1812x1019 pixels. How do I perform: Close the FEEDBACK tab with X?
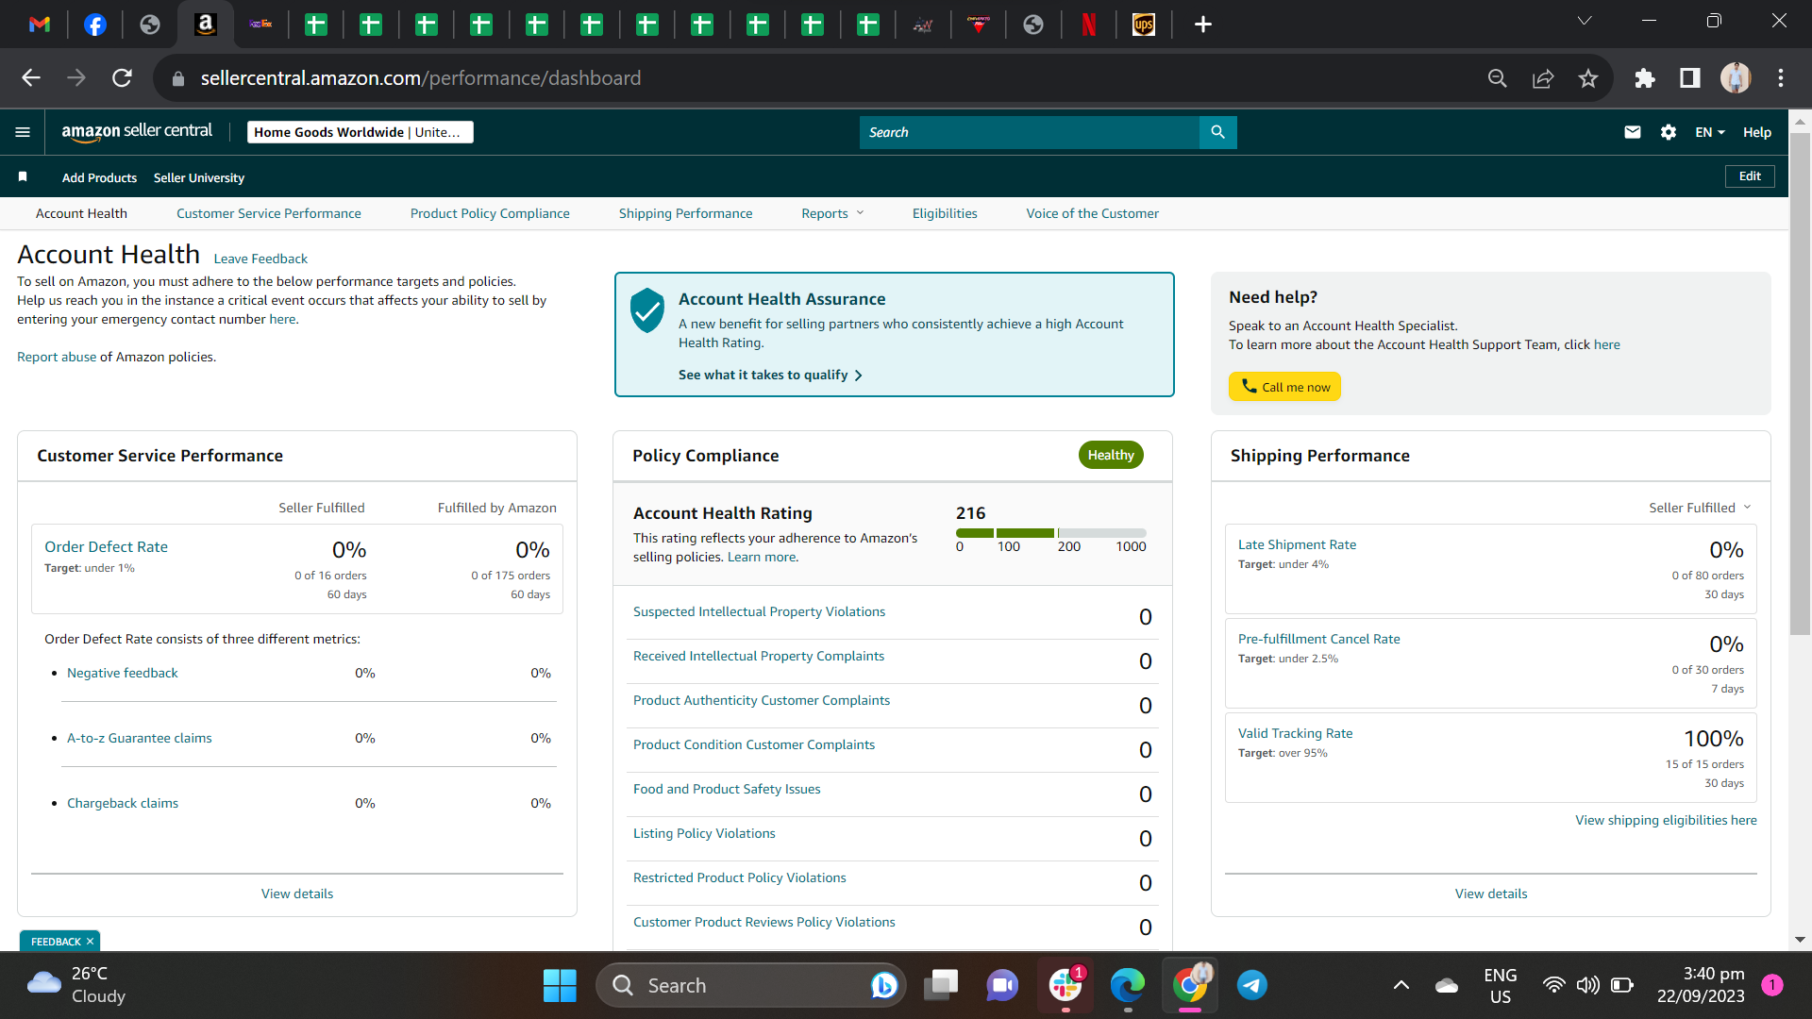pyautogui.click(x=91, y=942)
